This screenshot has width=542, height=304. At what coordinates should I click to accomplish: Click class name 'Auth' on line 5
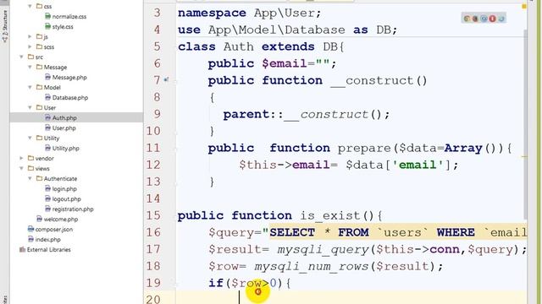click(238, 46)
